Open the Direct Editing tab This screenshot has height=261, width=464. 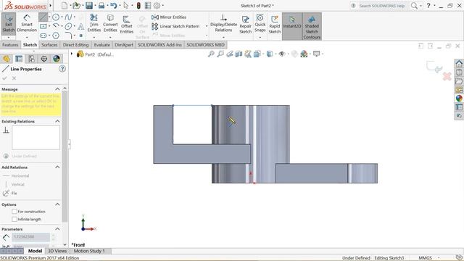pos(75,45)
